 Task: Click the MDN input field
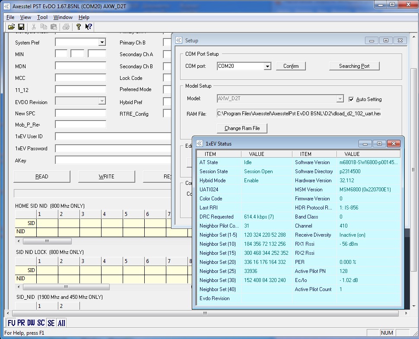80,66
